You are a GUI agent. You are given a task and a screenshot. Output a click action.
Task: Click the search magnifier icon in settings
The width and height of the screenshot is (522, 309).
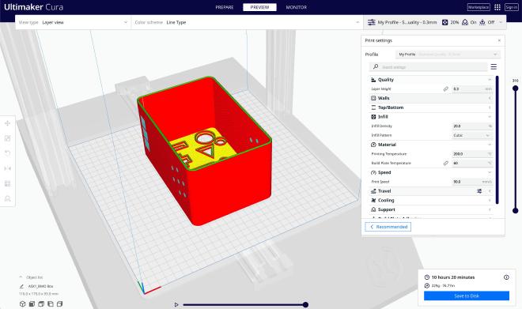[x=376, y=67]
